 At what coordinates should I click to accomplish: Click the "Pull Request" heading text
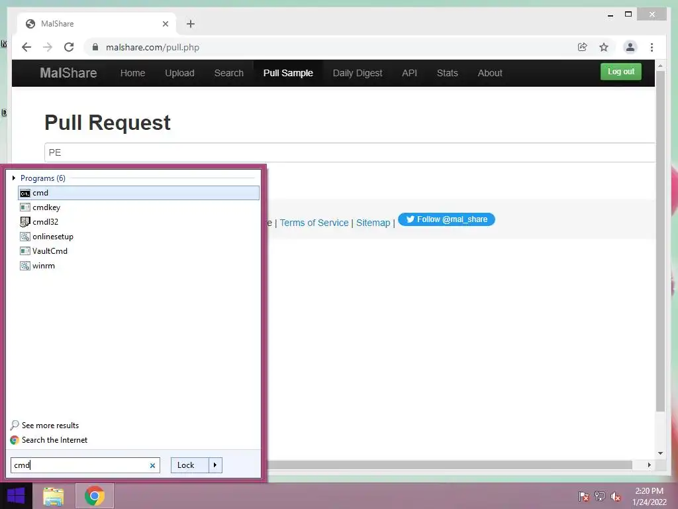107,123
